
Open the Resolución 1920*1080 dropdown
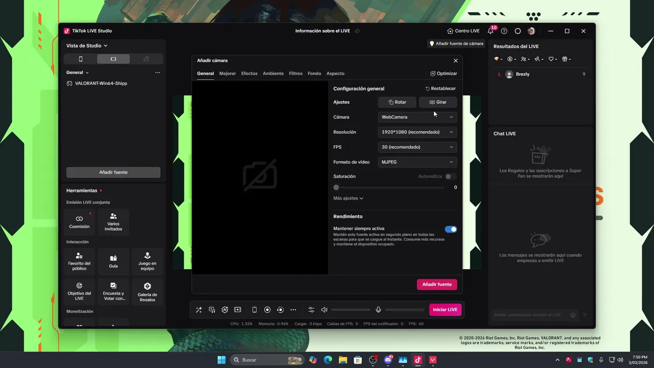[417, 132]
